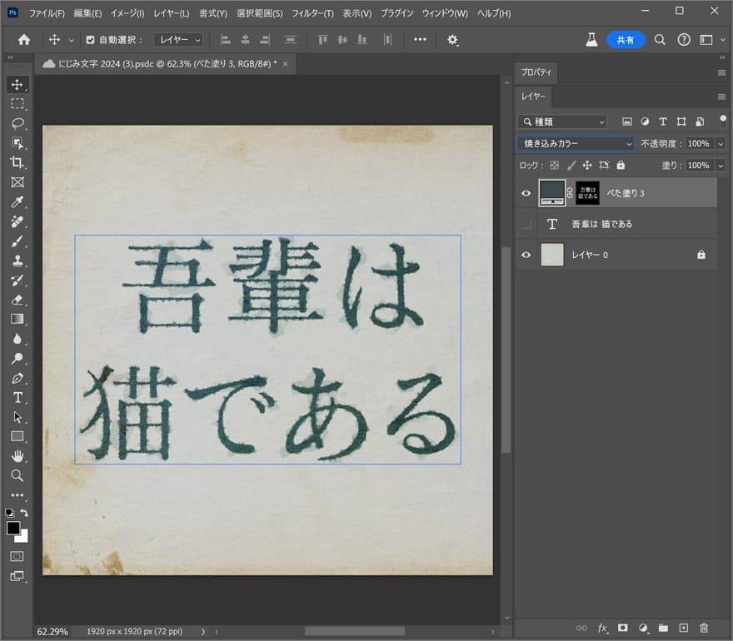Open the auto-select レイヤー dropdown

pos(178,40)
